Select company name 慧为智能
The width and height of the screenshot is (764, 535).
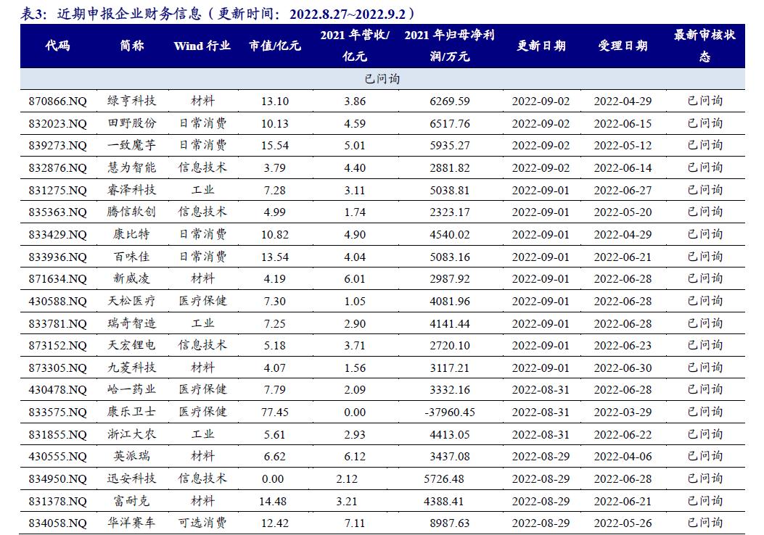(131, 167)
